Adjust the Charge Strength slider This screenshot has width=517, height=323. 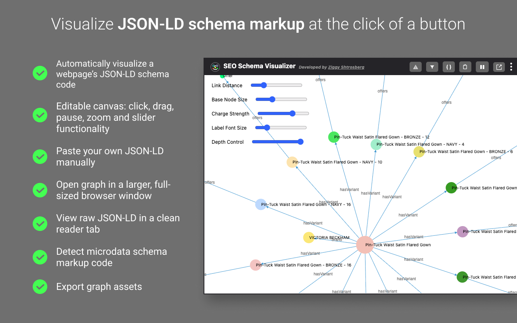(283, 113)
